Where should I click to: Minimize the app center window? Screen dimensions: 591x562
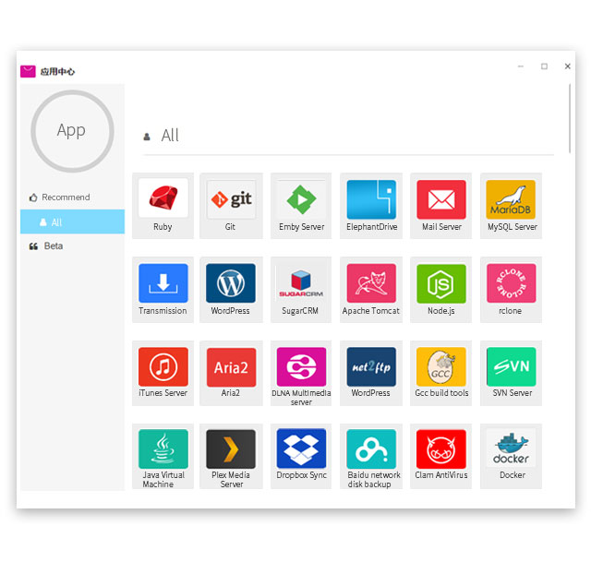(521, 66)
